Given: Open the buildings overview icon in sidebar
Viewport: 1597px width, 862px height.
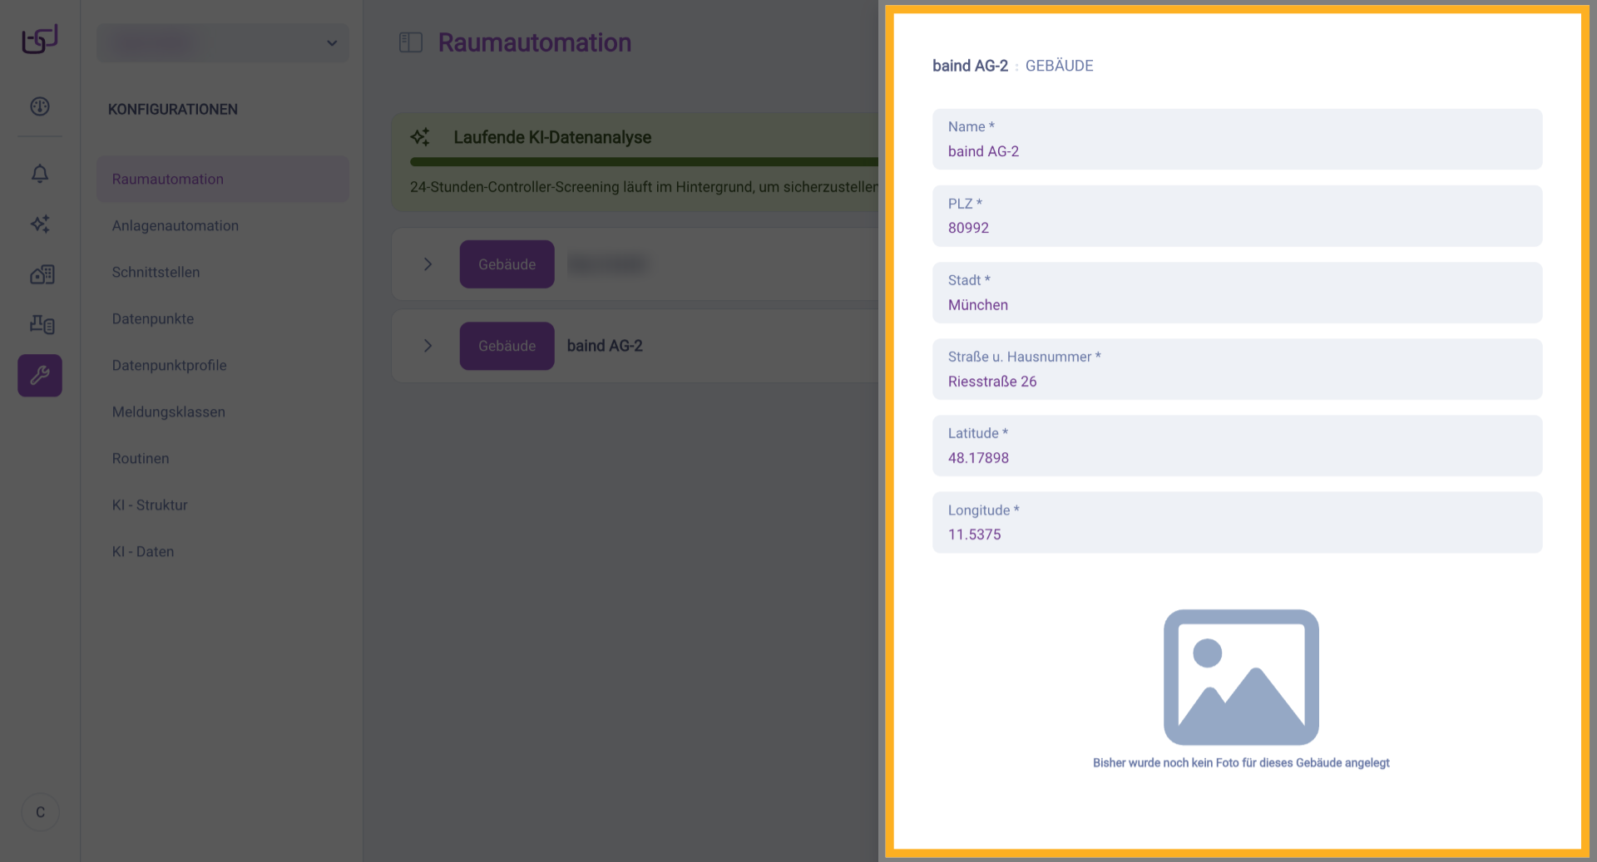Looking at the screenshot, I should [39, 274].
